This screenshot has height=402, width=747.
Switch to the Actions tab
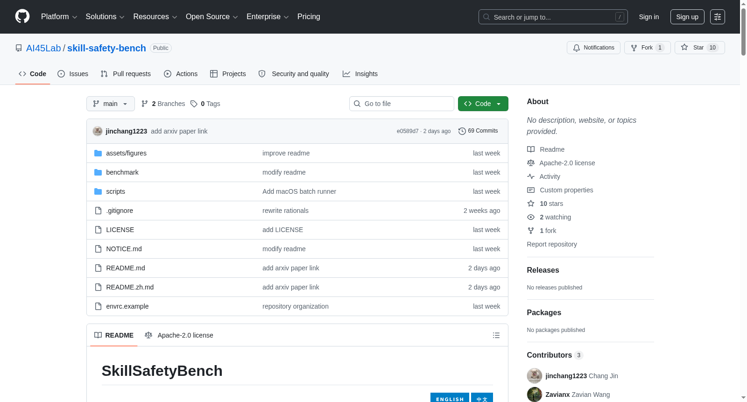point(181,74)
